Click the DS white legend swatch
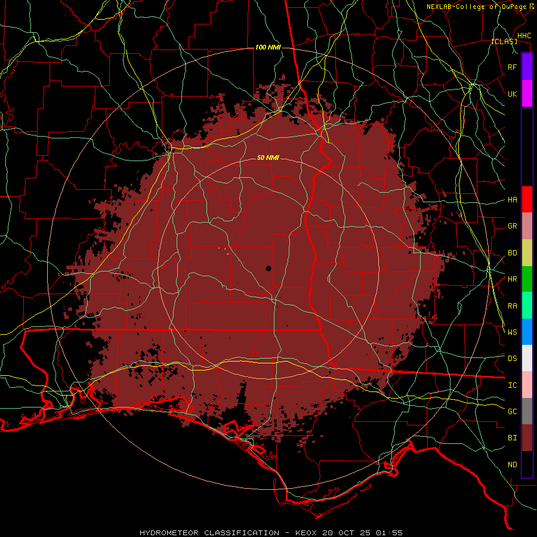This screenshot has width=537, height=537. [x=527, y=358]
